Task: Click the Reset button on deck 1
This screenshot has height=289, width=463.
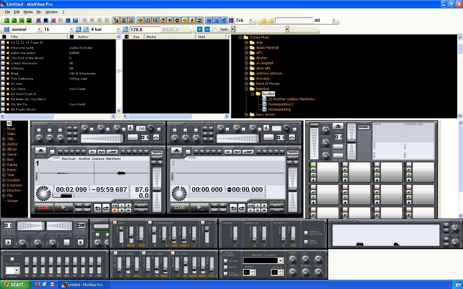Action: pos(157,158)
